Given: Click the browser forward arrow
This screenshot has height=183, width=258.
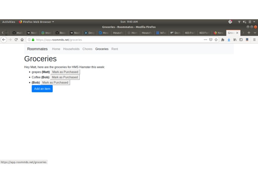Looking at the screenshot, I should tap(10, 40).
